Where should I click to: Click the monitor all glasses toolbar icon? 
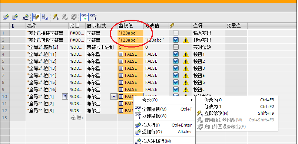(x=85, y=17)
